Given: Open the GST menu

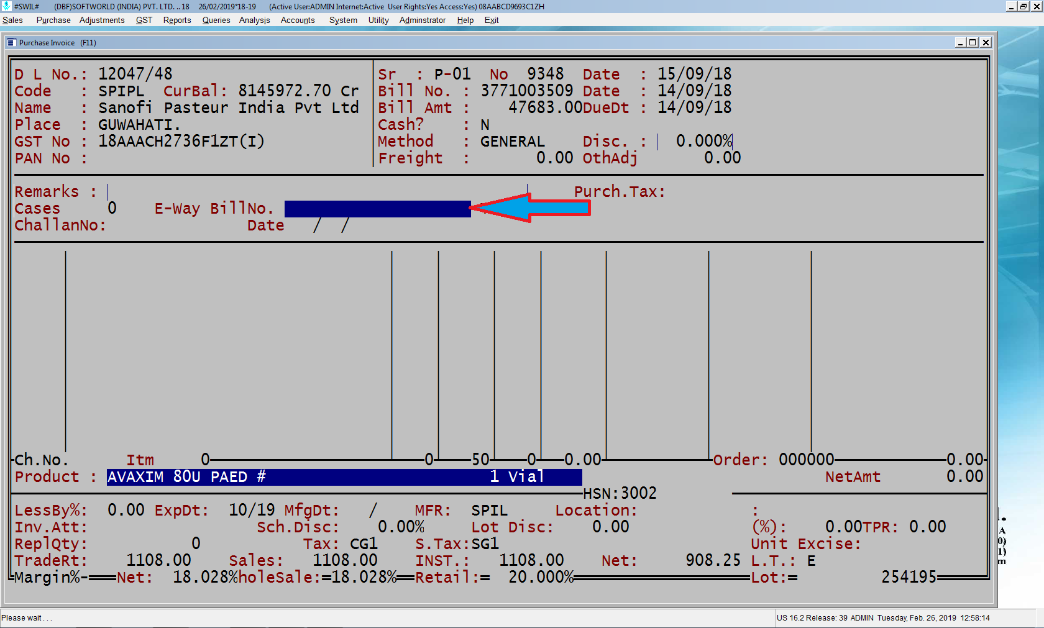Looking at the screenshot, I should [144, 20].
